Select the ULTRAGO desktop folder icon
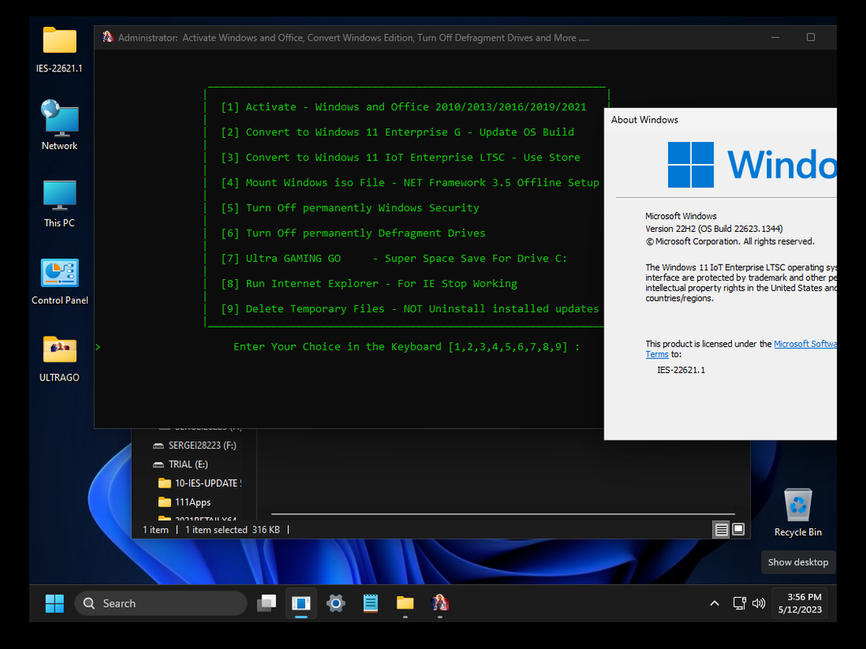866x649 pixels. 59,359
